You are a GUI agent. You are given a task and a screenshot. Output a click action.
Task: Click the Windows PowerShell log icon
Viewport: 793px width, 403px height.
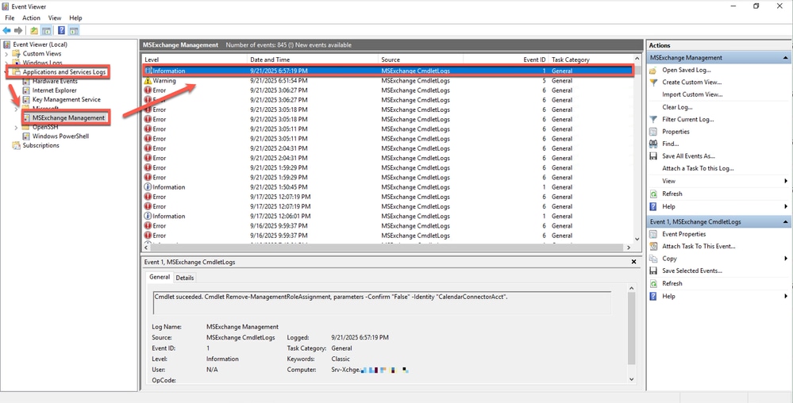pyautogui.click(x=26, y=136)
